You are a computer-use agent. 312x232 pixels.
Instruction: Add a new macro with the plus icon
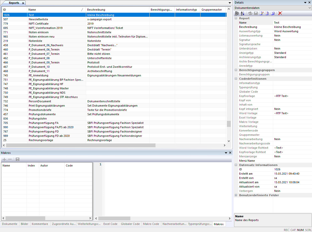click(x=4, y=159)
